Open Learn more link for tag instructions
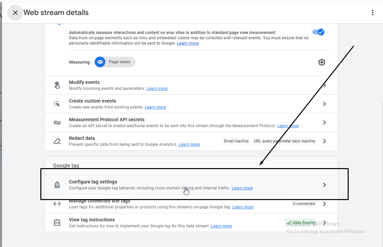Viewport: 383px width, 247px height. [x=221, y=226]
